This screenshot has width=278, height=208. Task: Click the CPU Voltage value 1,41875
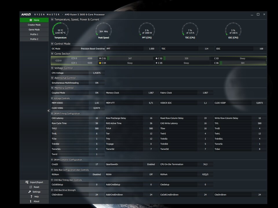point(97,73)
